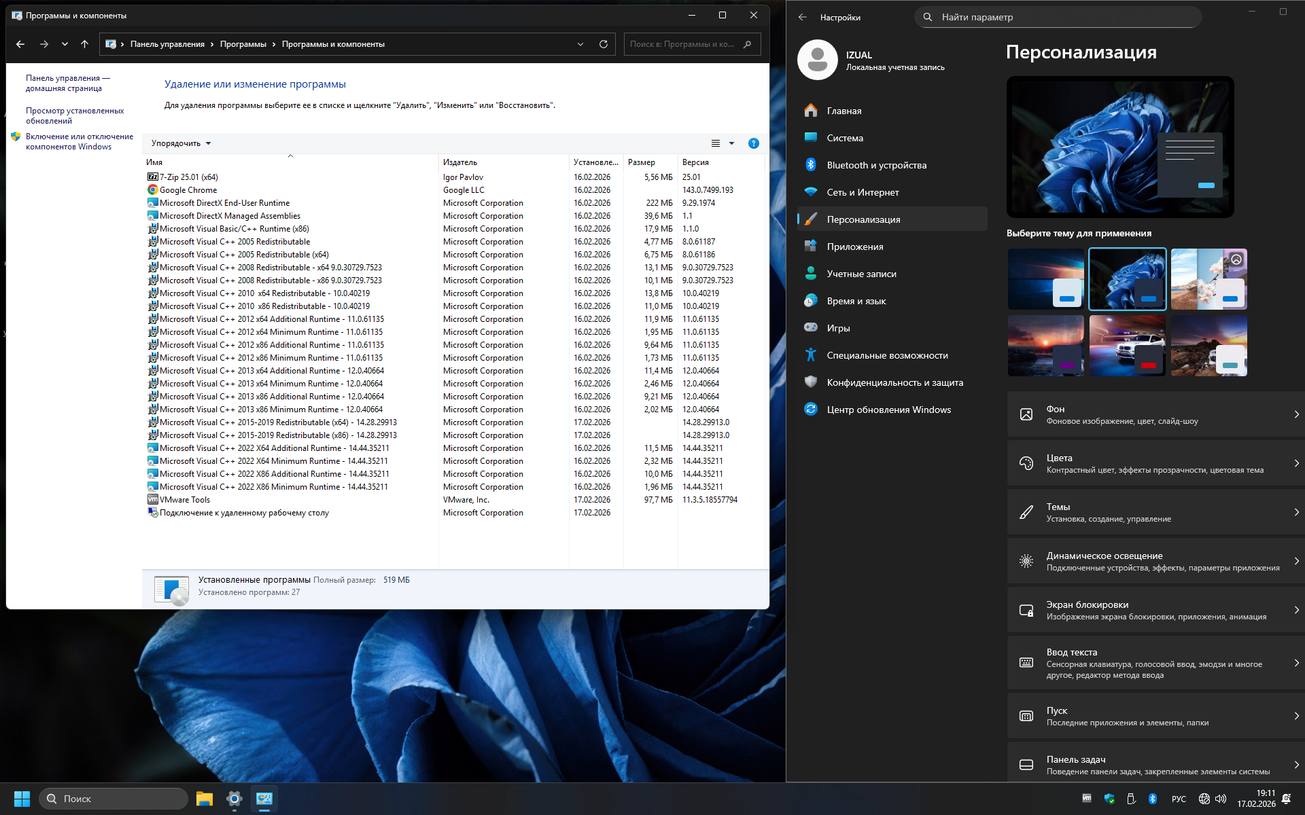Click the up-arrow navigation icon
1305x815 pixels.
84,44
